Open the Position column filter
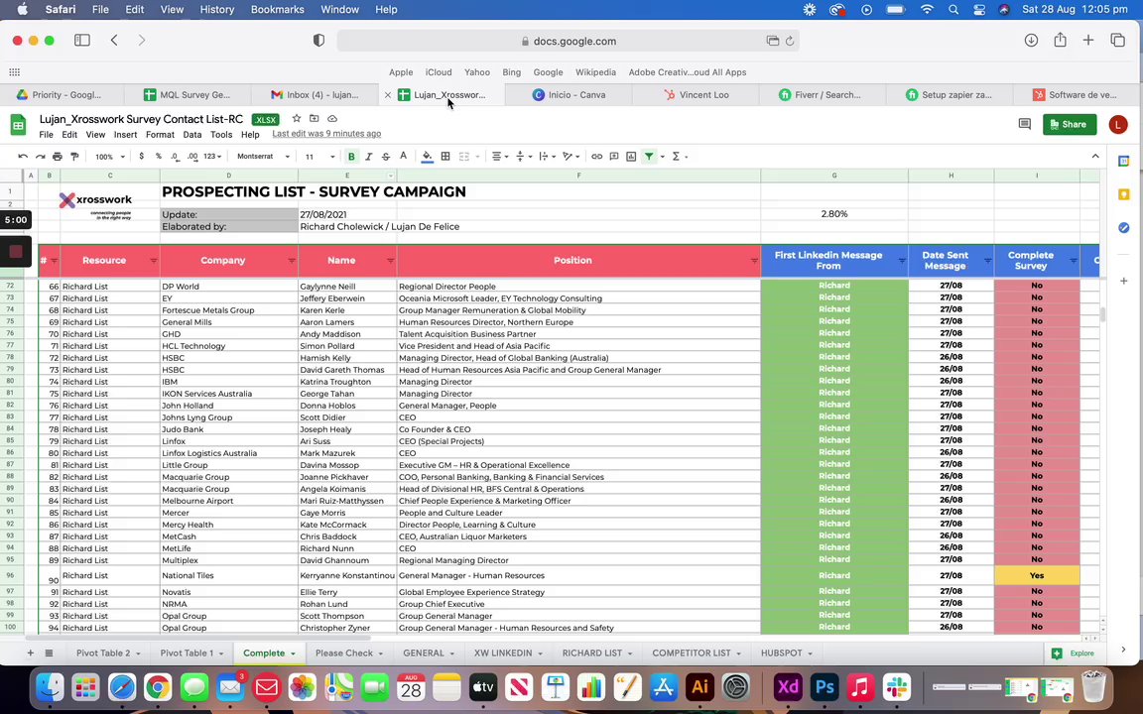This screenshot has width=1143, height=714. point(754,261)
